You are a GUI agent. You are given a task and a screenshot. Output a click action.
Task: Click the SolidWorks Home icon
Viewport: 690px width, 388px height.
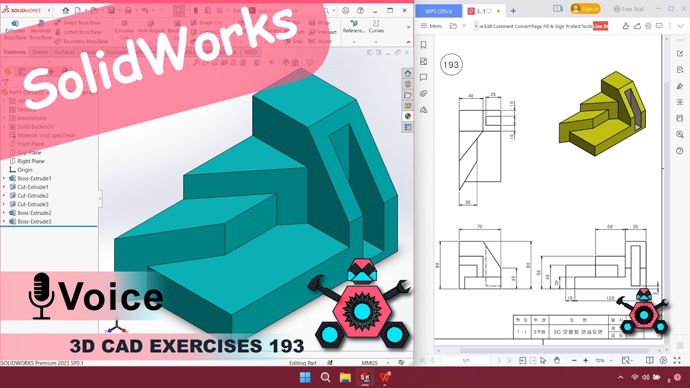pyautogui.click(x=66, y=10)
